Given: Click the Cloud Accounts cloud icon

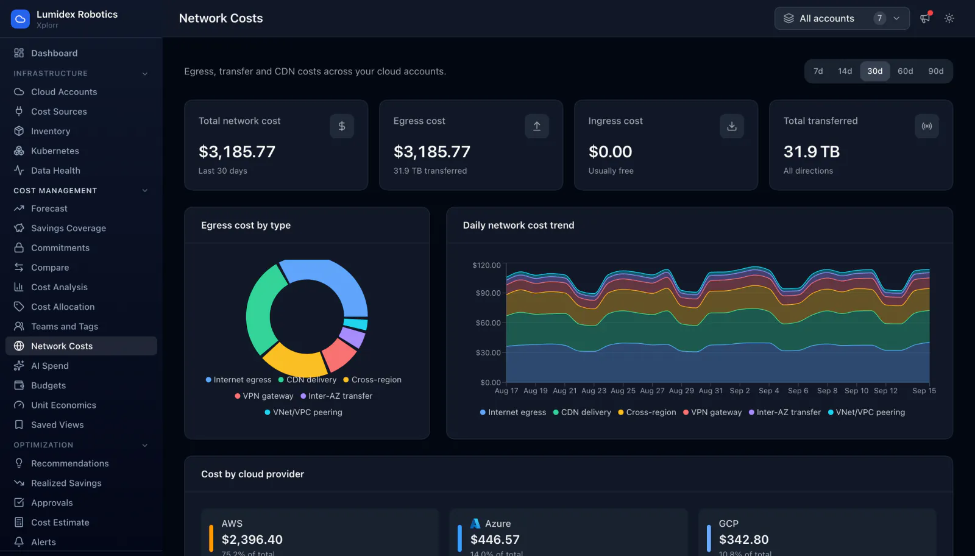Looking at the screenshot, I should 19,92.
